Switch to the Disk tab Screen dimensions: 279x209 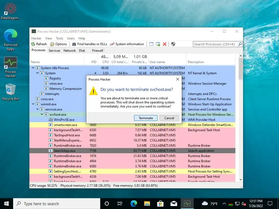[x=82, y=50]
